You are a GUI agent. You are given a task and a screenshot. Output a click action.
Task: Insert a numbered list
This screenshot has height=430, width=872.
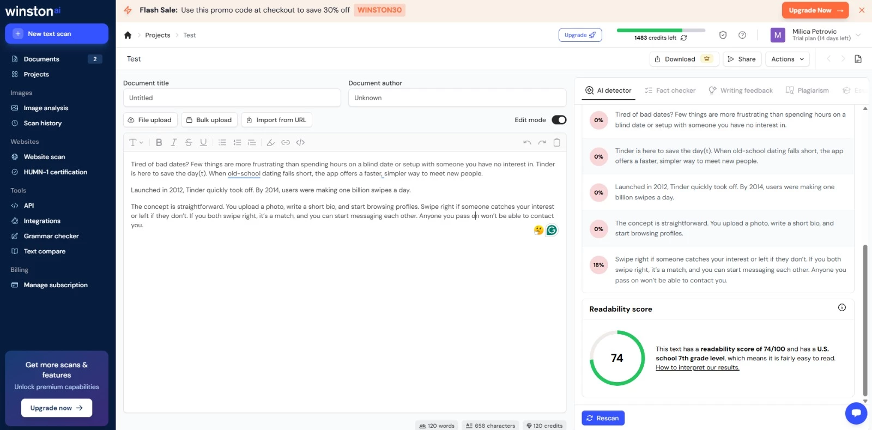point(237,142)
